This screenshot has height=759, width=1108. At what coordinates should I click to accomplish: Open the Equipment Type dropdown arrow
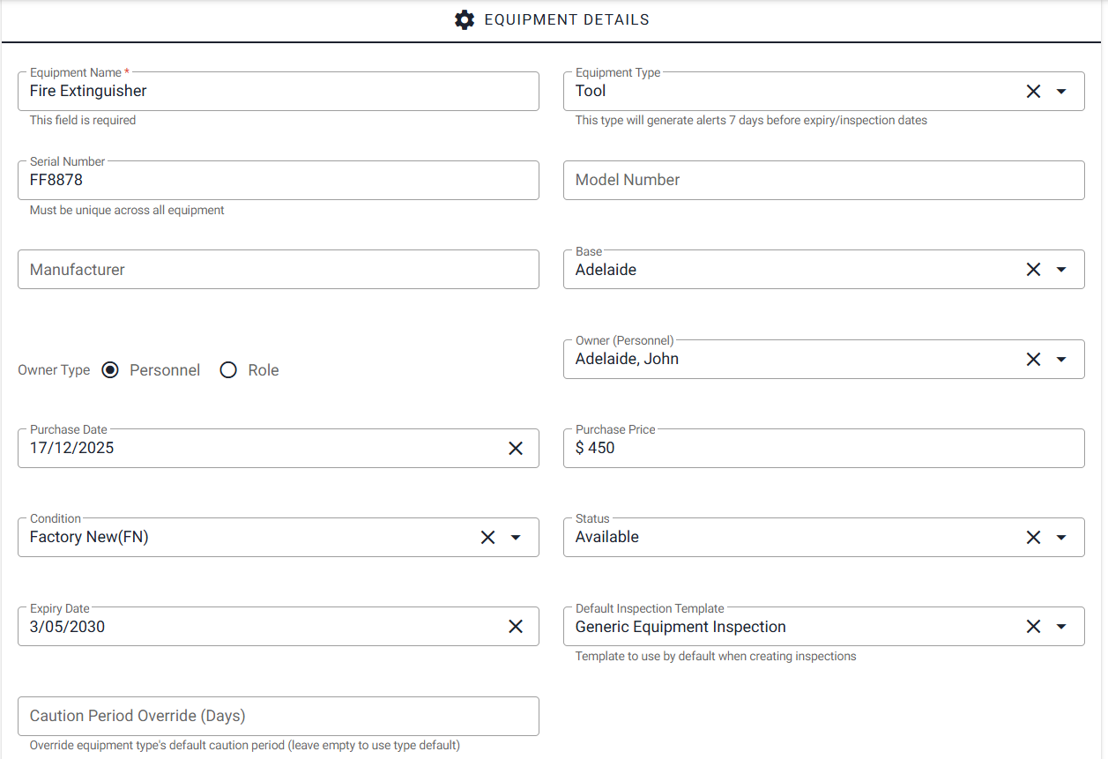click(x=1061, y=92)
